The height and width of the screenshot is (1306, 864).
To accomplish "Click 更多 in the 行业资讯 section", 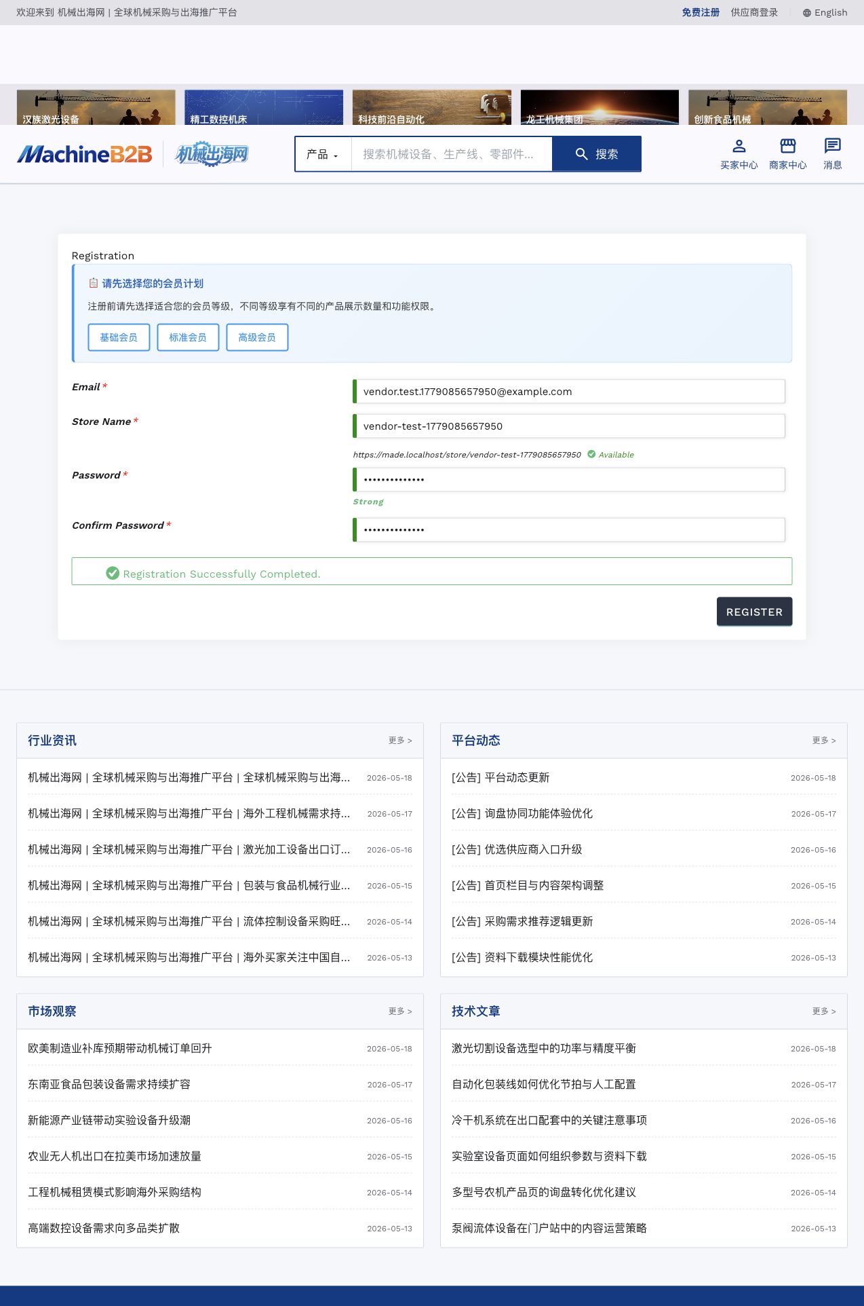I will tap(400, 740).
